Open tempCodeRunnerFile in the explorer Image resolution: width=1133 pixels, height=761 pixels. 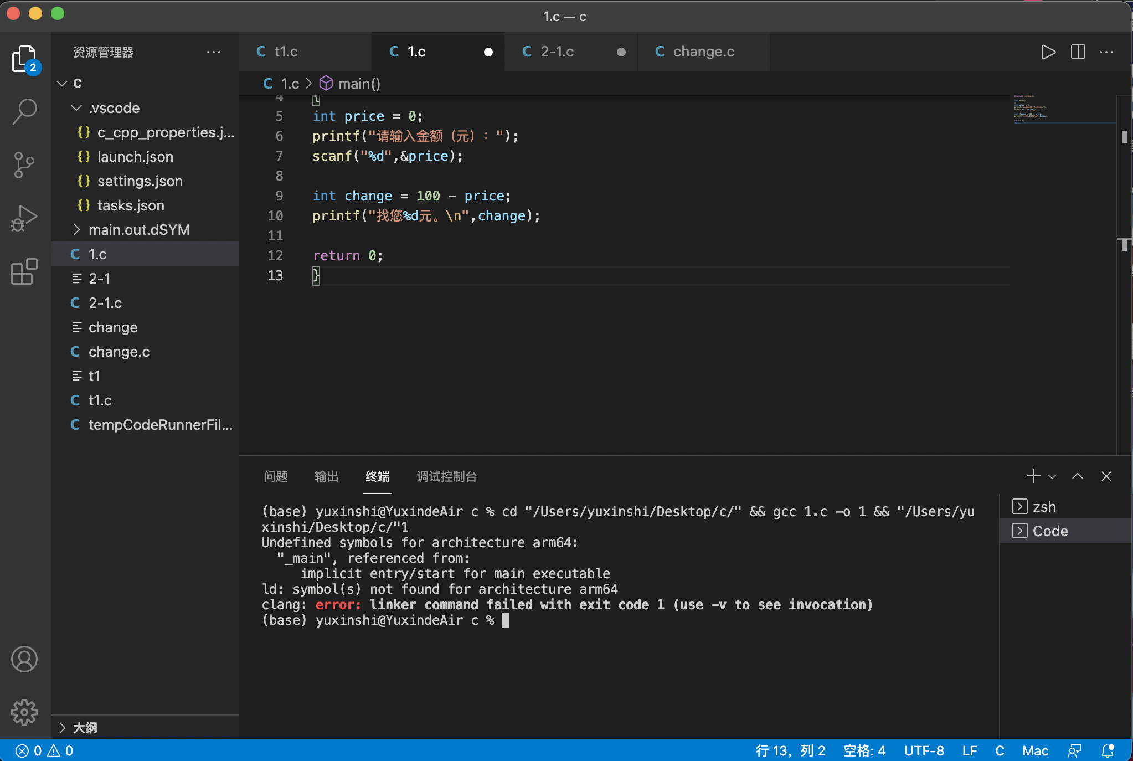(x=145, y=424)
